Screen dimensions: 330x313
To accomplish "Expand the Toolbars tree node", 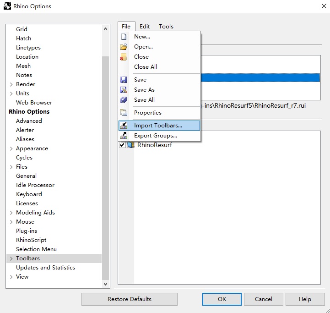I will (x=11, y=258).
